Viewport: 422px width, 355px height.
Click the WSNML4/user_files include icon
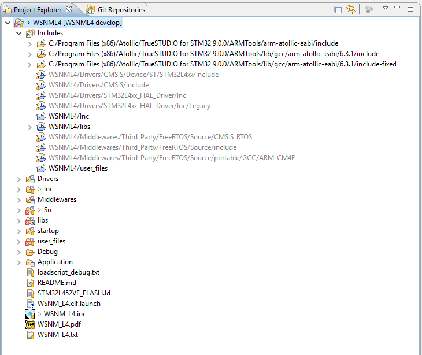41,168
